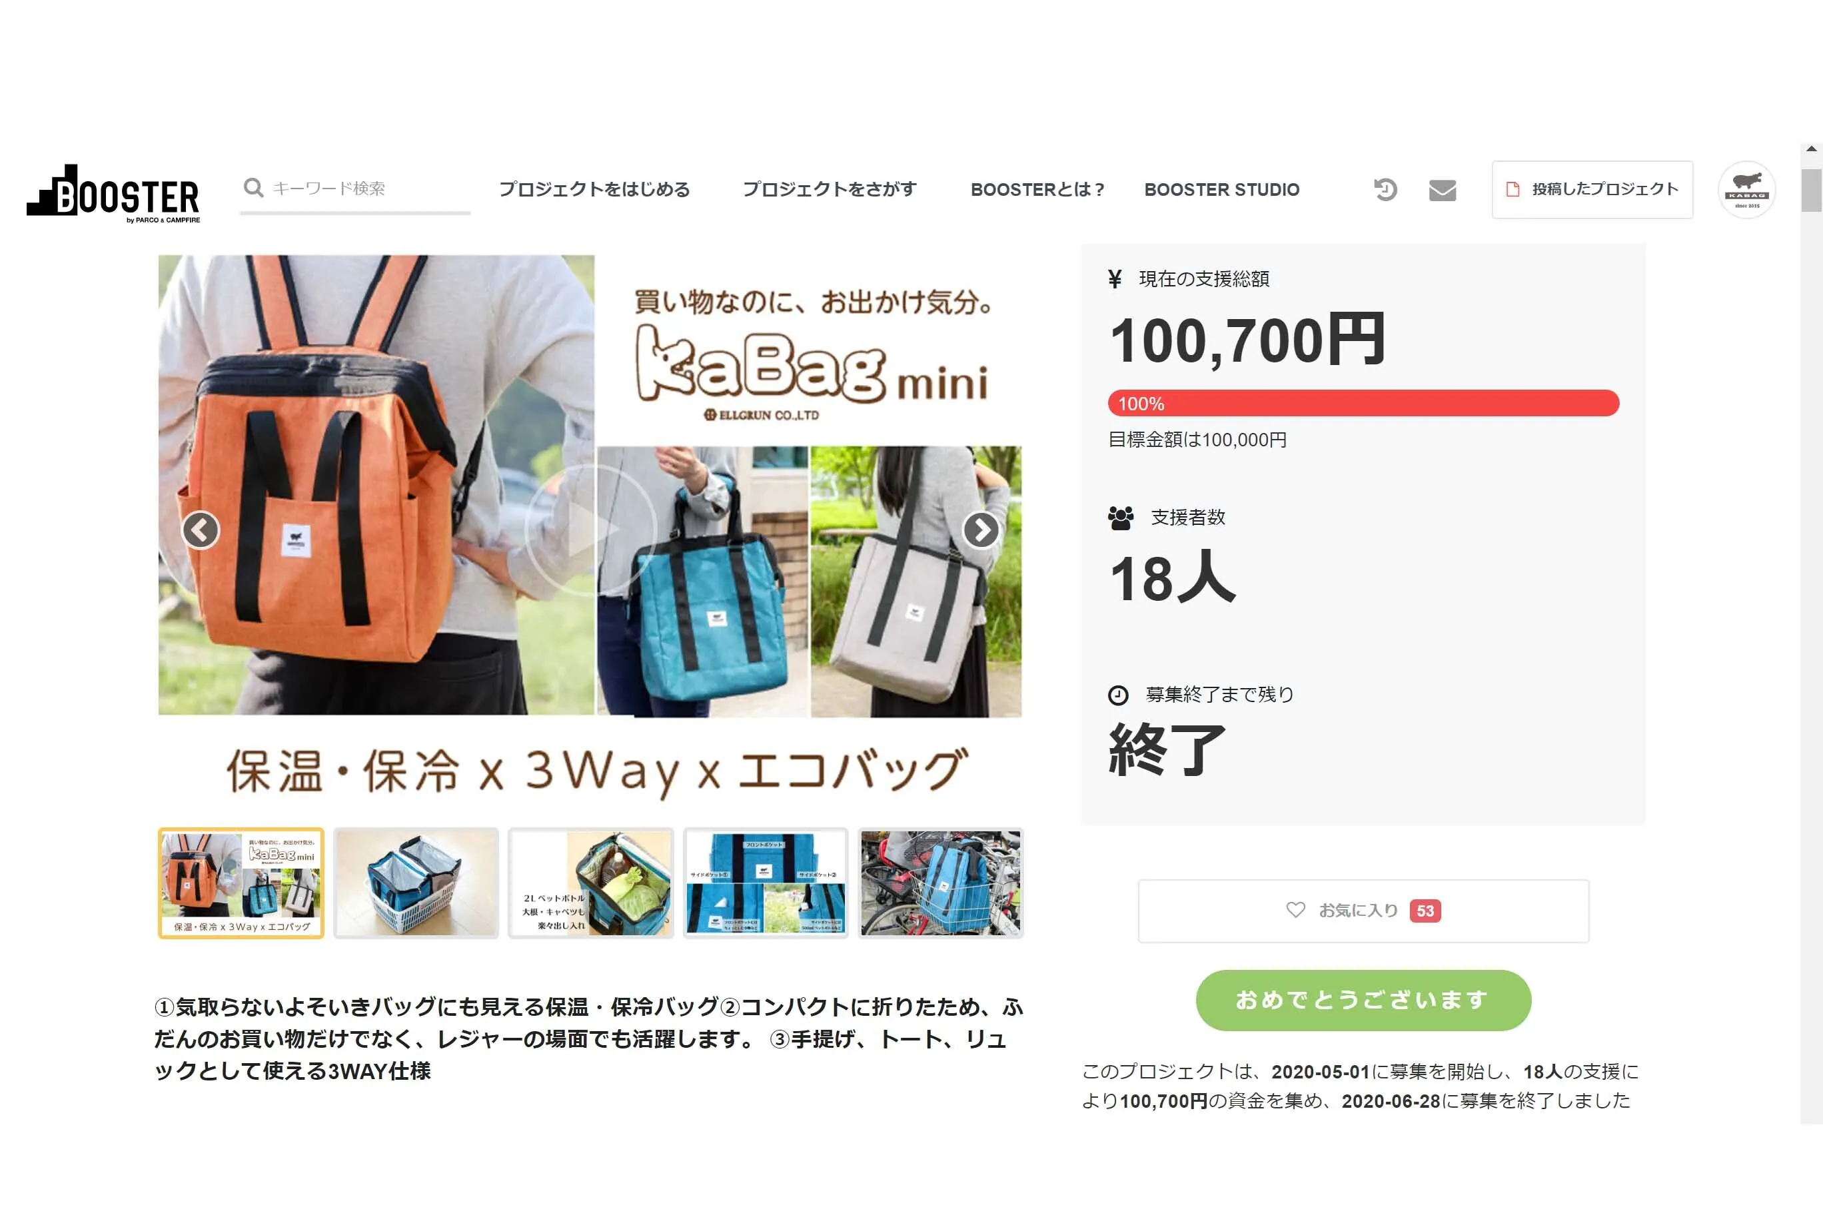Open プロジェクトをはじめる menu item

click(594, 189)
